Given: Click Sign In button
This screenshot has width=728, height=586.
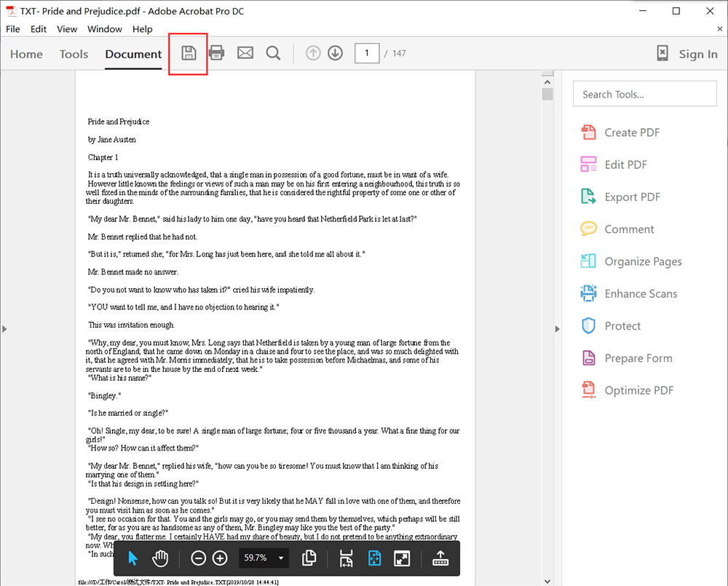Looking at the screenshot, I should (x=697, y=54).
